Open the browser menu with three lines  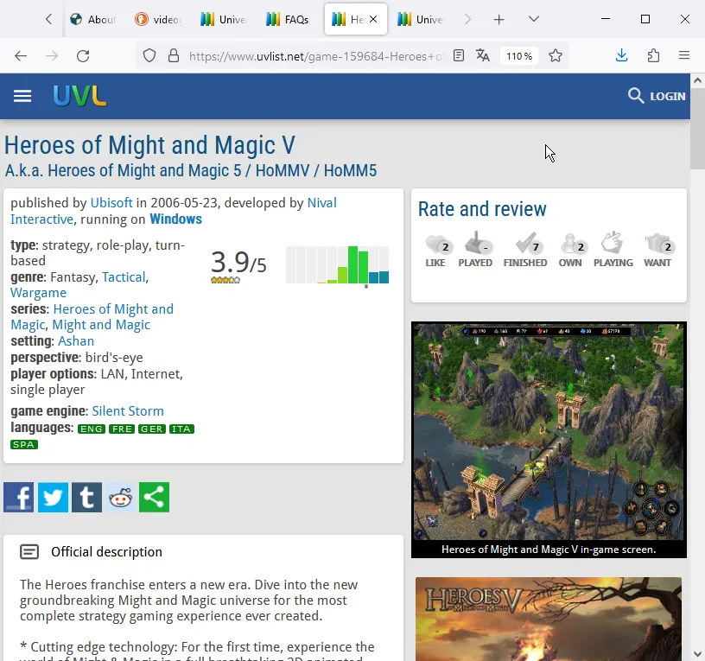point(685,55)
